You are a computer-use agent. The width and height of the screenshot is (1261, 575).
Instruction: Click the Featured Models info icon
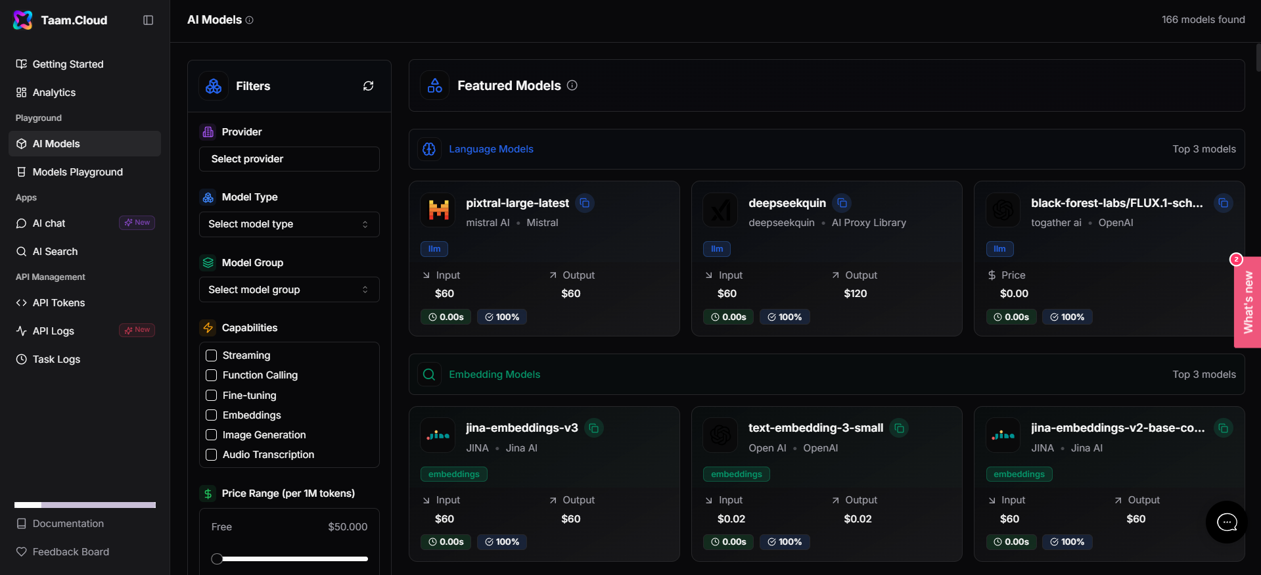(x=572, y=85)
